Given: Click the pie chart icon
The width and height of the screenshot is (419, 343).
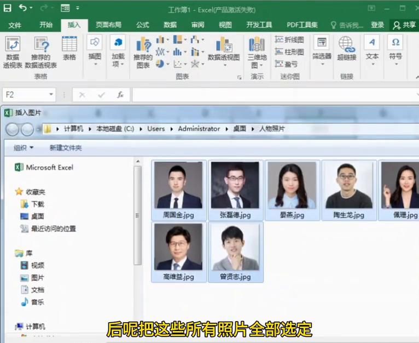Looking at the screenshot, I should tap(160, 64).
